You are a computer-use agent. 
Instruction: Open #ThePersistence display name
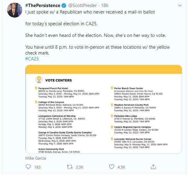pos(43,6)
